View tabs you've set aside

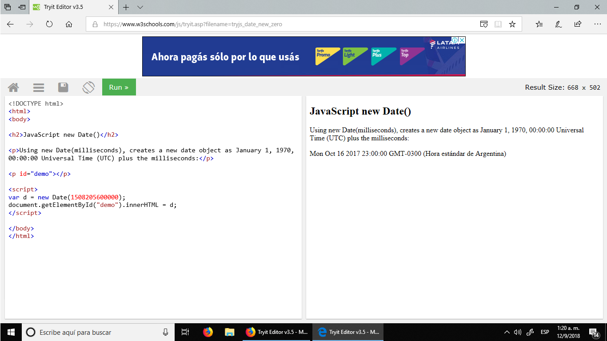8,7
